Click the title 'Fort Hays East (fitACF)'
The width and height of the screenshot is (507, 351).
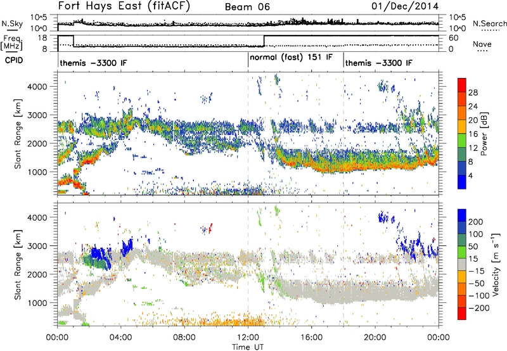(124, 6)
